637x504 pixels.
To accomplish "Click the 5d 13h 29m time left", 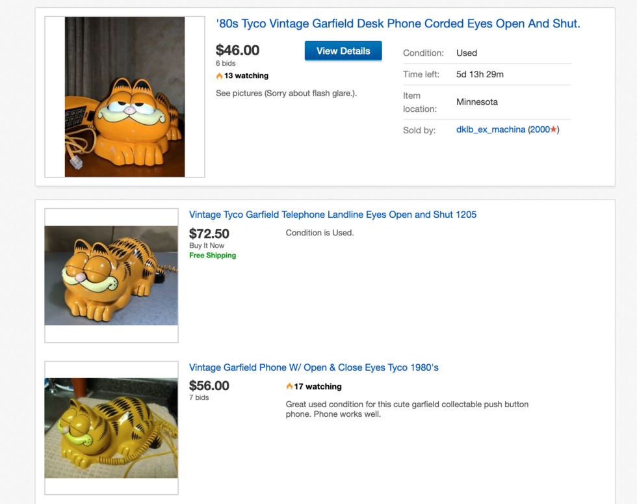I will pos(480,74).
